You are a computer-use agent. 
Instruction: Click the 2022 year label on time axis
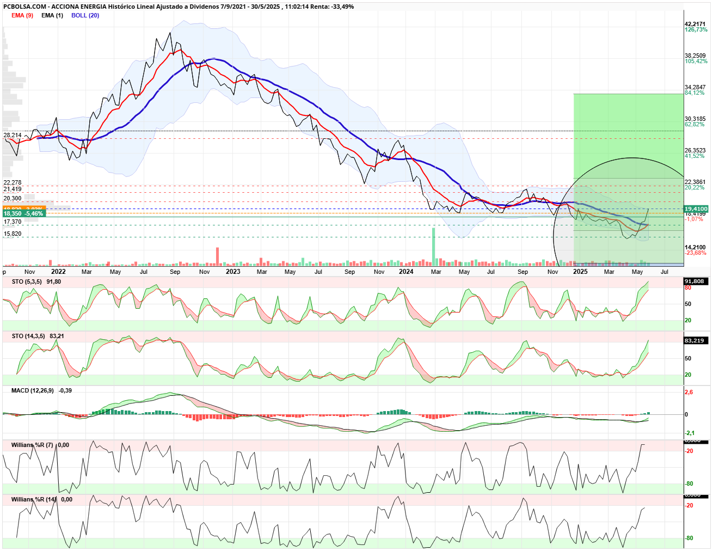(58, 272)
